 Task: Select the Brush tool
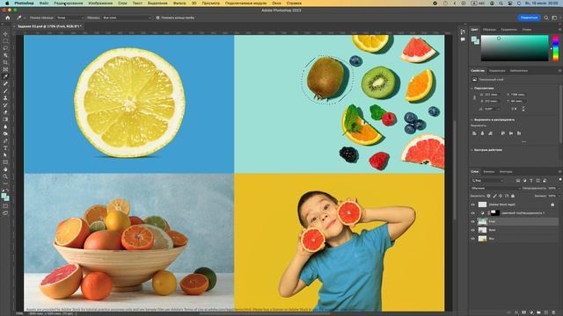pyautogui.click(x=5, y=91)
